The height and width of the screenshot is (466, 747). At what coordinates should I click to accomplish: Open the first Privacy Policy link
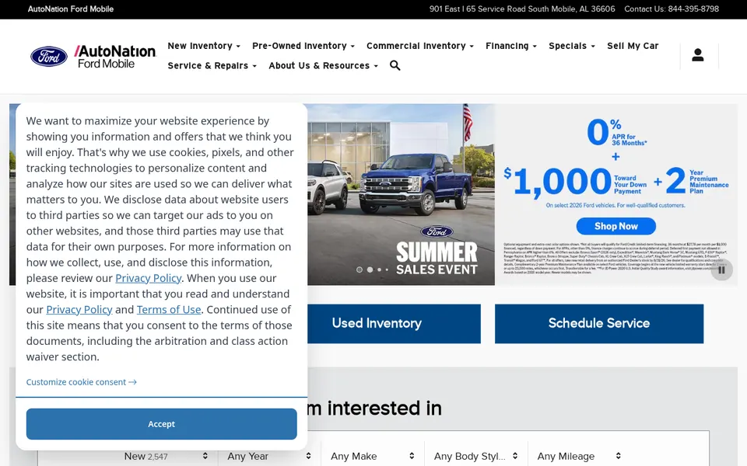pyautogui.click(x=148, y=278)
